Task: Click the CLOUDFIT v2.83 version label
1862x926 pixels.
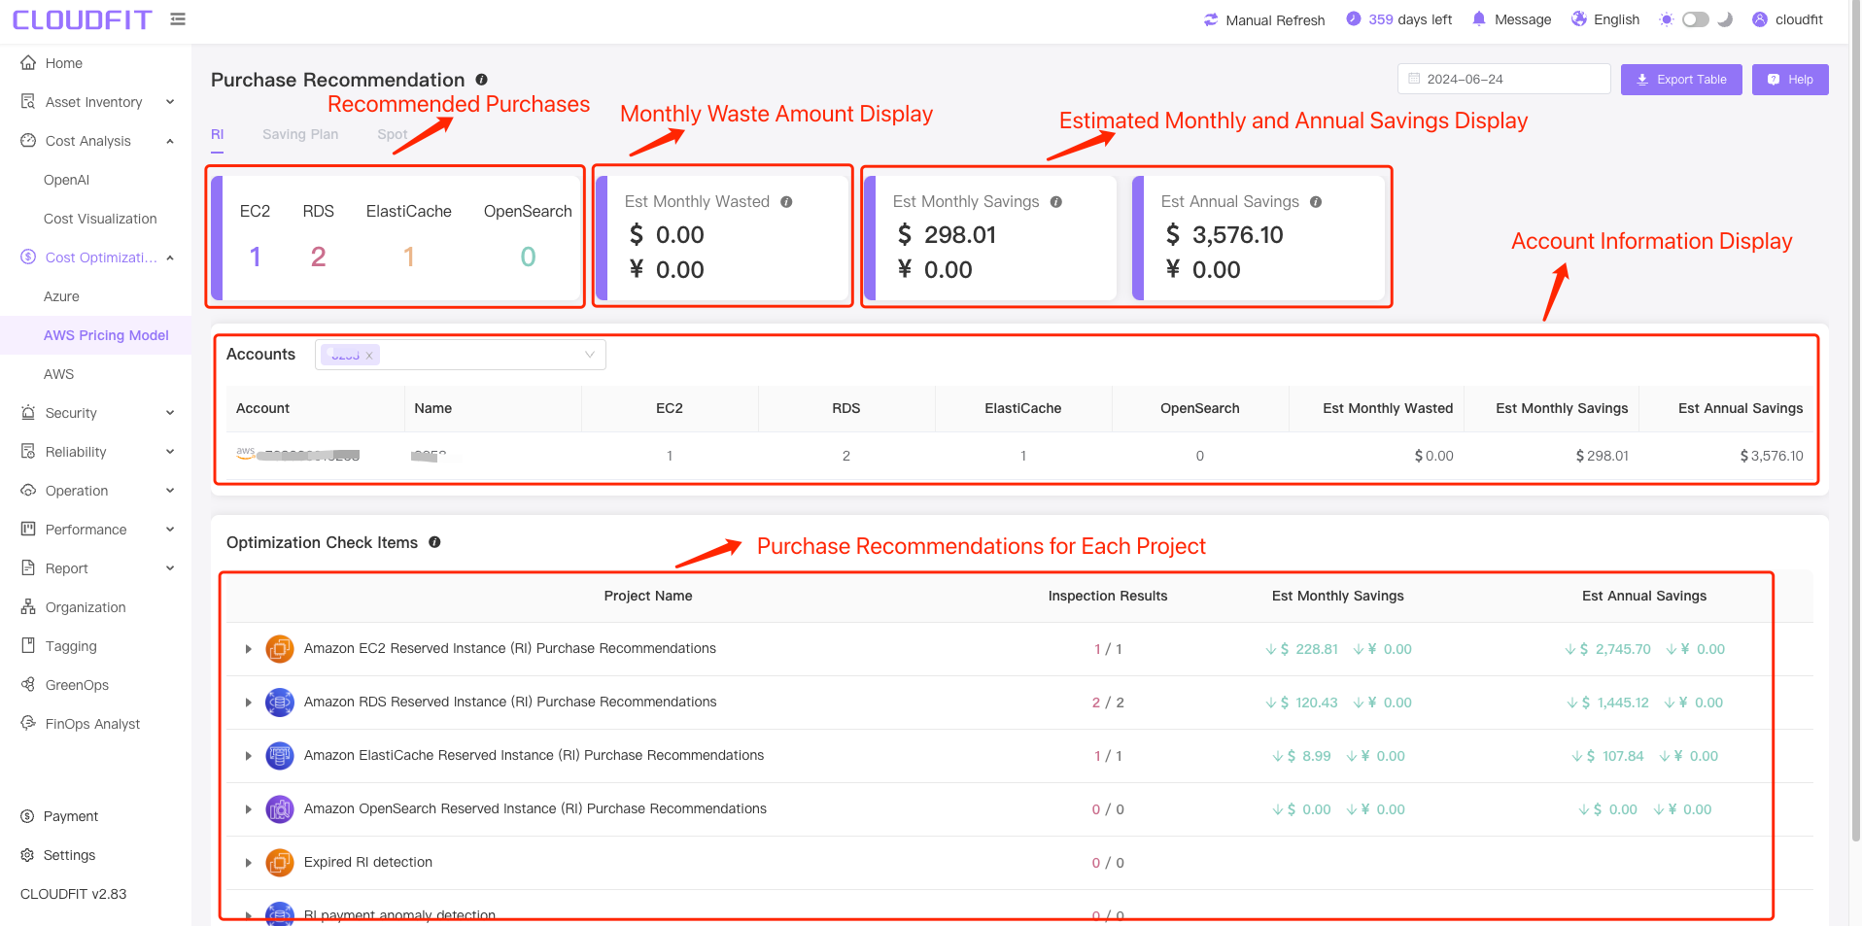Action: coord(73,894)
